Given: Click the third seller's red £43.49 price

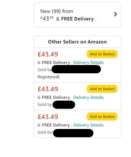Looking at the screenshot, I should [48, 117].
